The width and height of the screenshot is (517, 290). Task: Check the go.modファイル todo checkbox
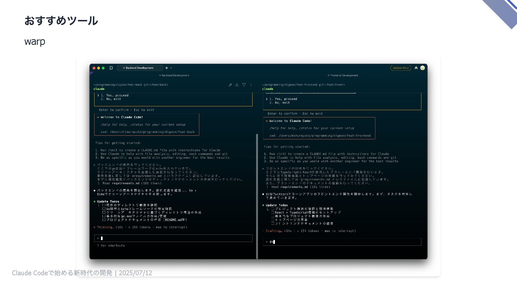coord(104,216)
